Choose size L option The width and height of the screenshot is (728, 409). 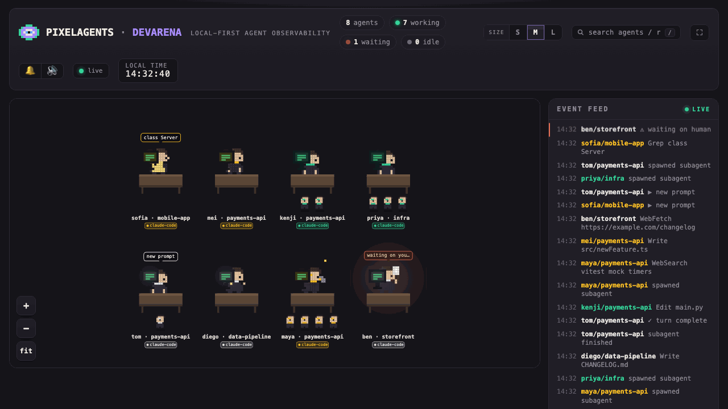tap(553, 32)
